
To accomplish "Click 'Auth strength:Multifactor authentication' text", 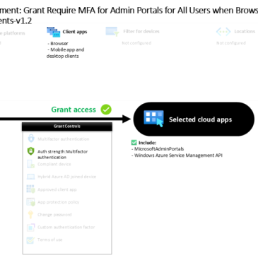I will (x=62, y=154).
